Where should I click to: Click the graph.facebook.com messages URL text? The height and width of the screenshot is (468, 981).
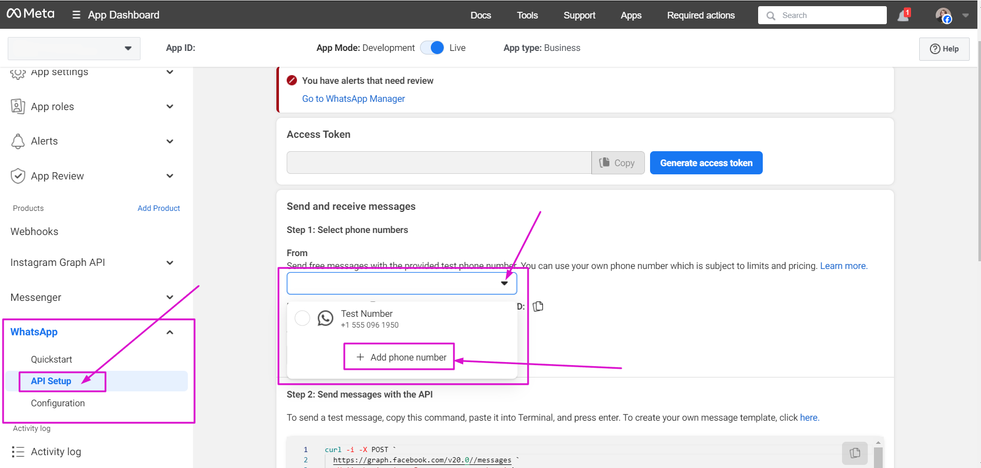tap(422, 460)
